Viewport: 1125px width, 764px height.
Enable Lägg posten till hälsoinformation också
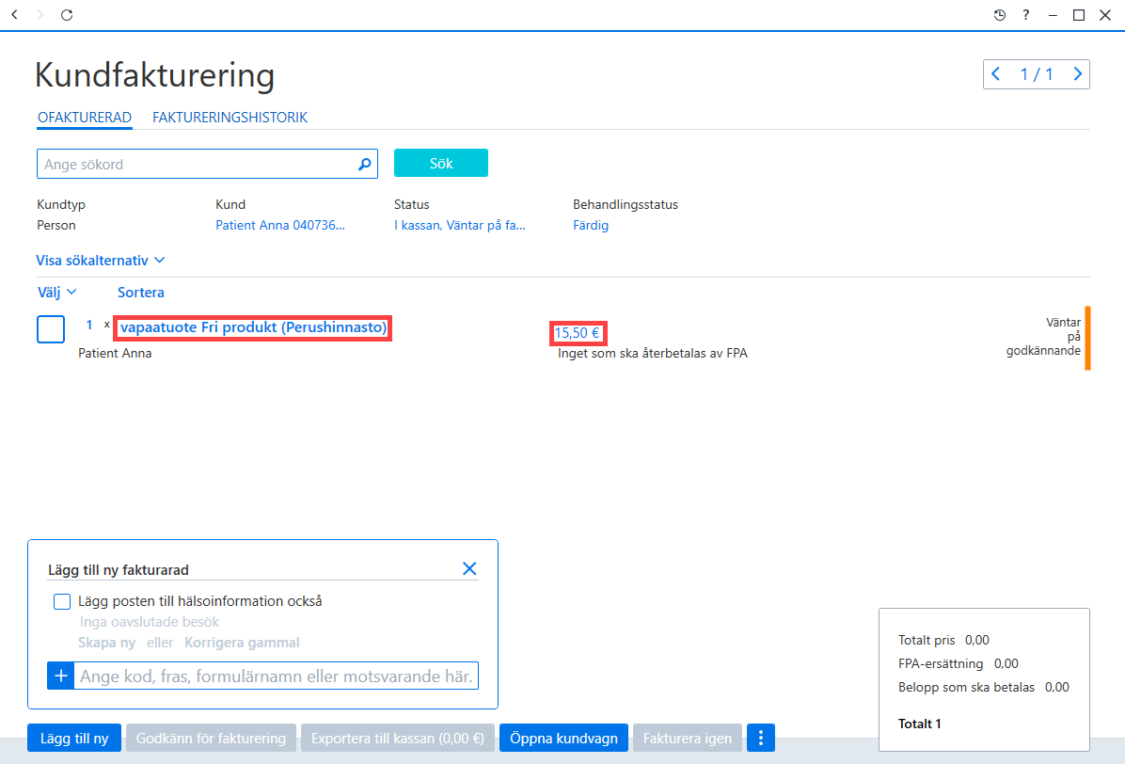[x=62, y=601]
